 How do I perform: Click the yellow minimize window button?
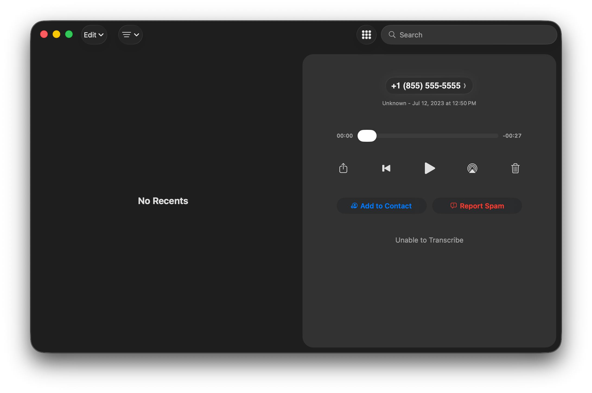[x=56, y=34]
